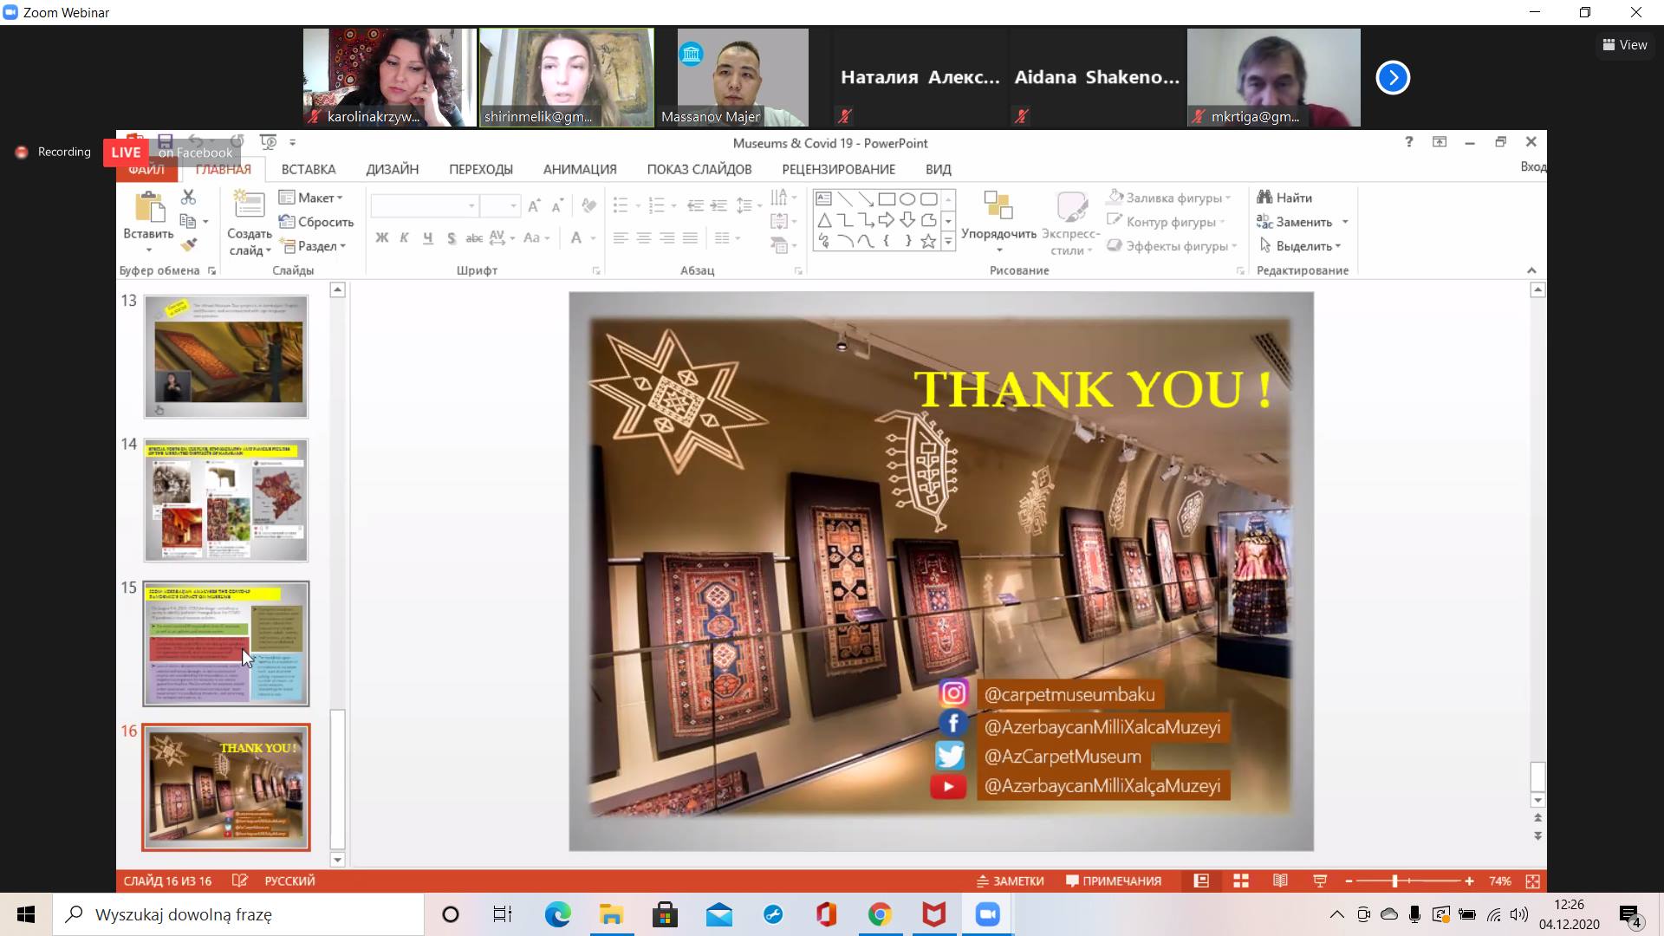The width and height of the screenshot is (1664, 936).
Task: Open the ФАЙЛ tab
Action: 146,169
